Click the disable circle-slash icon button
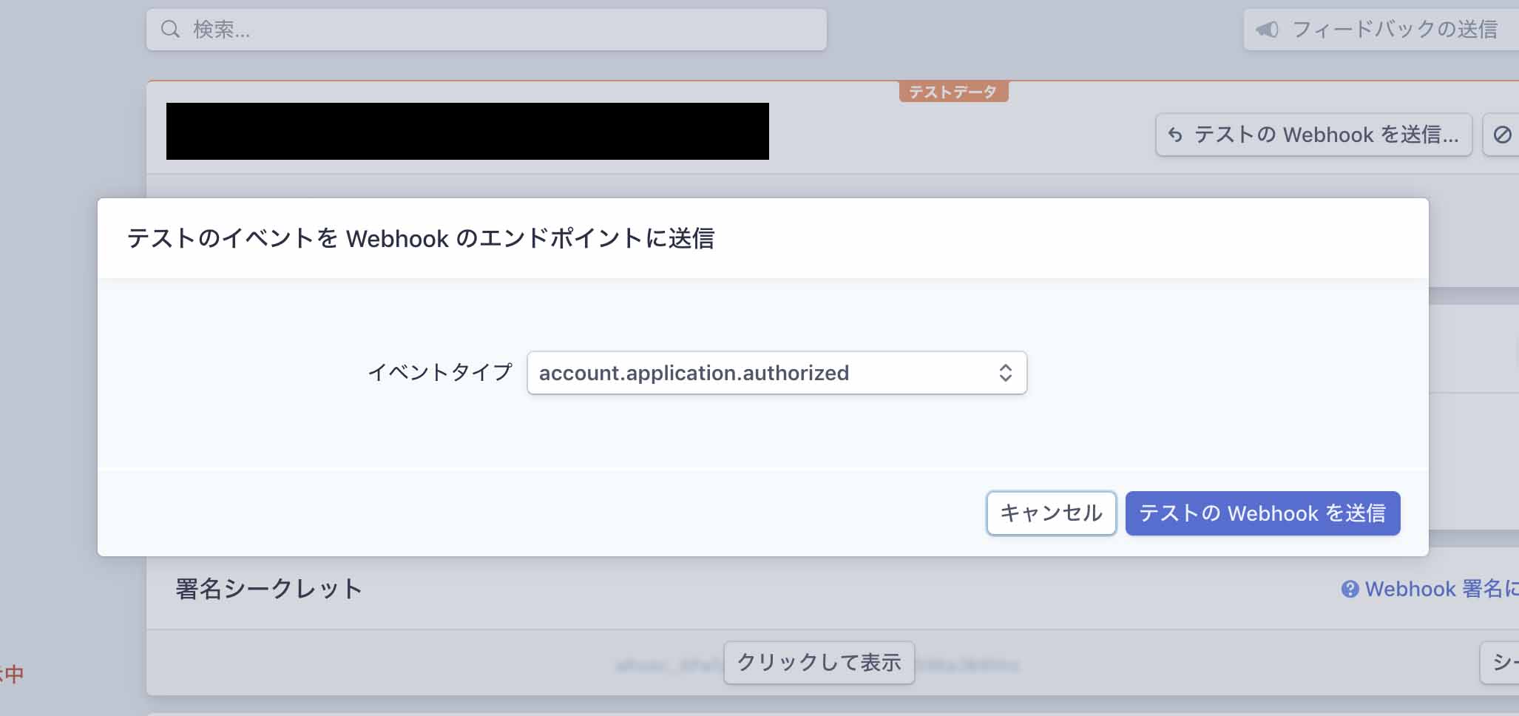This screenshot has height=716, width=1519. point(1502,135)
